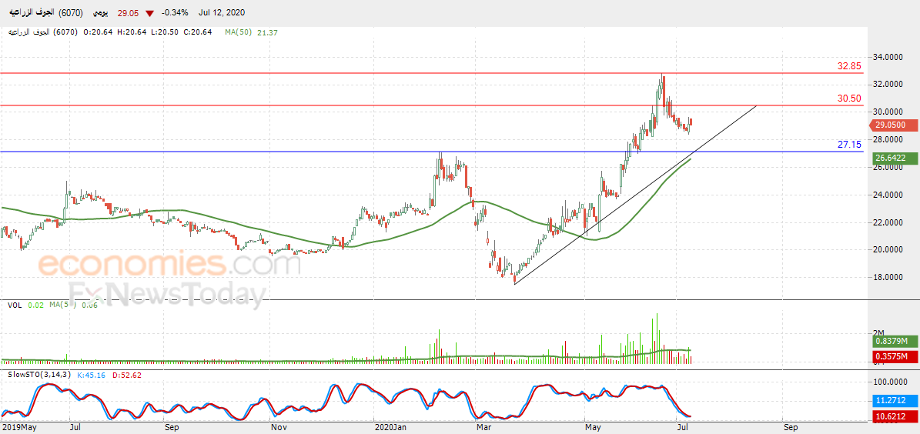Click the red 10.6212 stochastic value tag
The height and width of the screenshot is (434, 920).
point(895,416)
